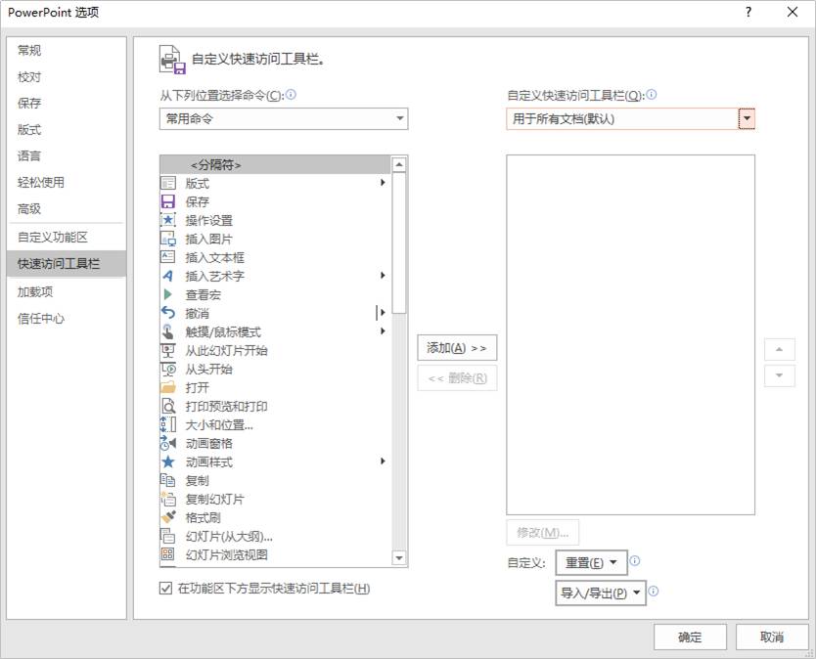This screenshot has height=659, width=816.
Task: Click the 幻灯片(从大纲) icon
Action: tap(168, 536)
